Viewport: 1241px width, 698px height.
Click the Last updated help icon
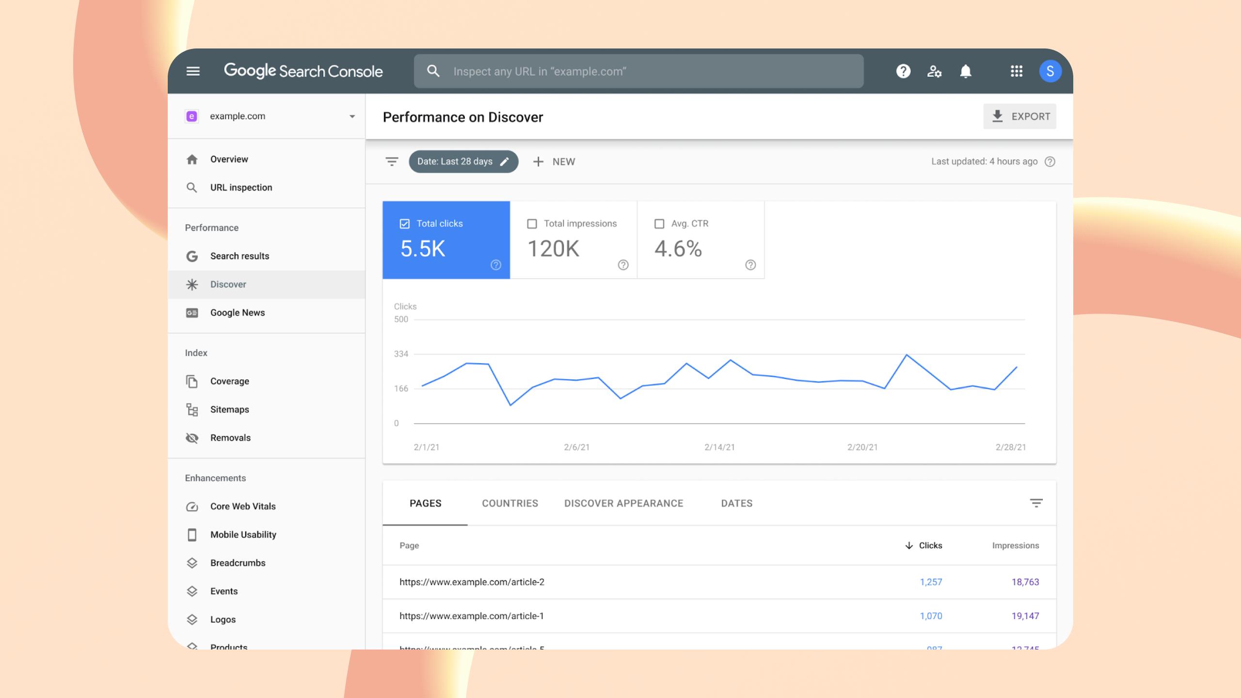pos(1050,161)
